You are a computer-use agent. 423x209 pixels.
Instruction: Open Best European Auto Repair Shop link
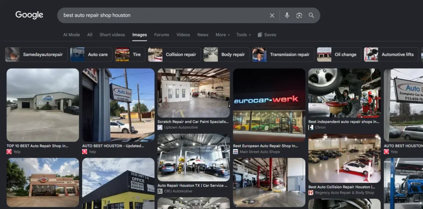coord(266,146)
